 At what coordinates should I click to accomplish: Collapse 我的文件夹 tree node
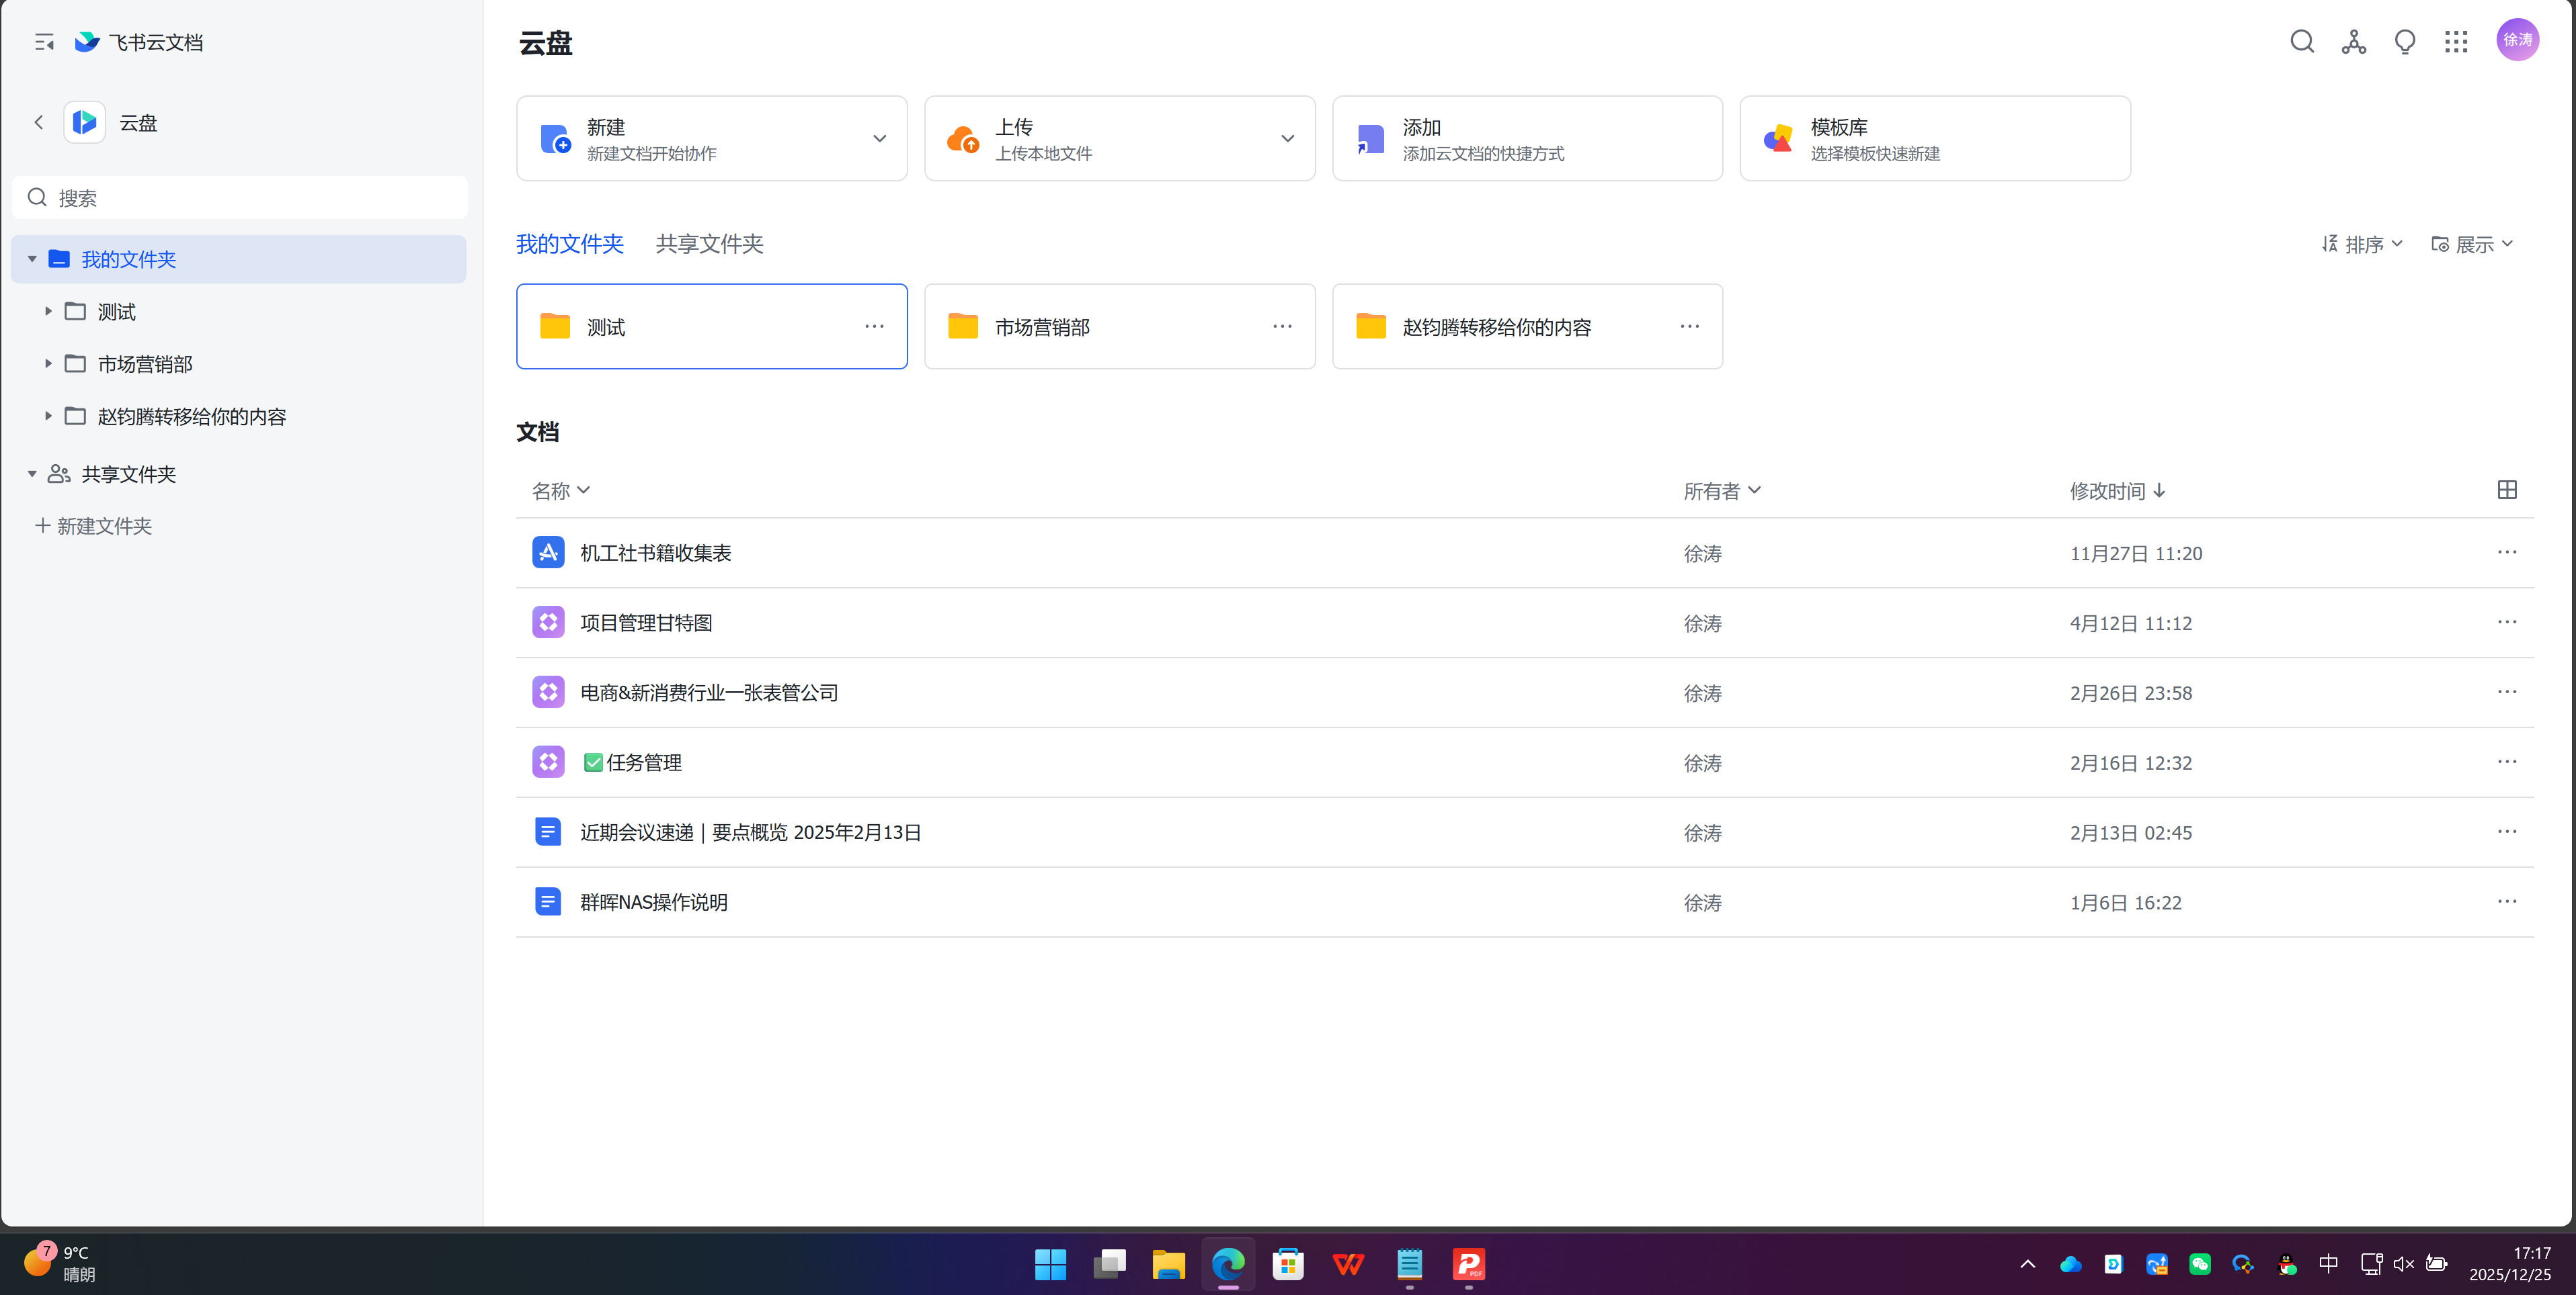[x=32, y=259]
